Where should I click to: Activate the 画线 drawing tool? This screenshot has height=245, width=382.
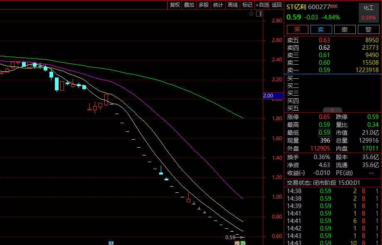[233, 5]
